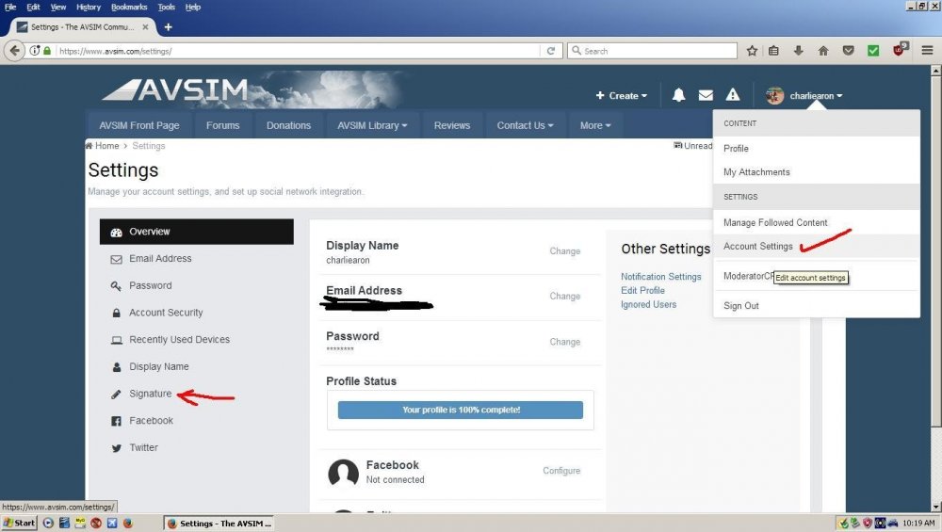Click Change next to Password

tap(564, 342)
